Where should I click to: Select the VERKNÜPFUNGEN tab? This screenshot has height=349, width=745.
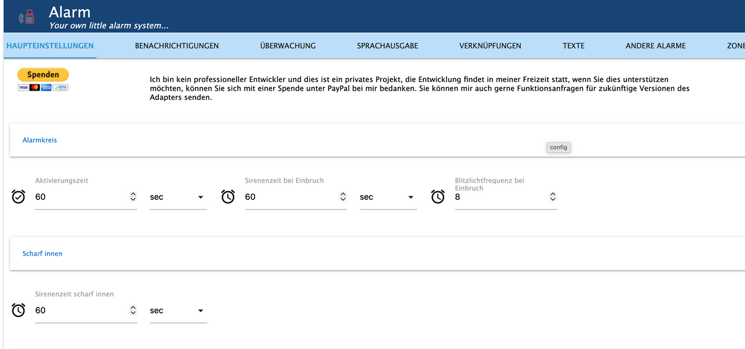(x=490, y=46)
